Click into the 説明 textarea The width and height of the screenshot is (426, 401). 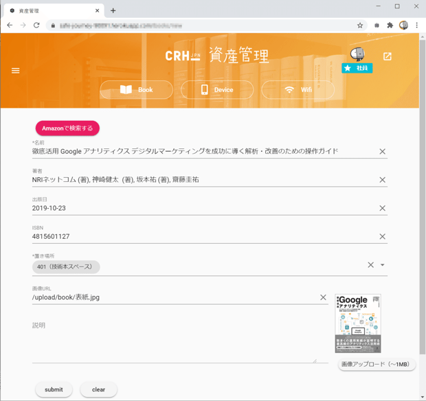[180, 341]
